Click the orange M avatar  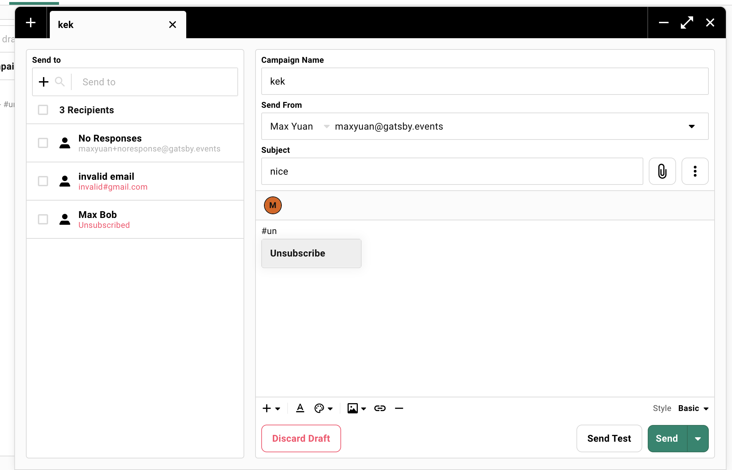point(273,205)
